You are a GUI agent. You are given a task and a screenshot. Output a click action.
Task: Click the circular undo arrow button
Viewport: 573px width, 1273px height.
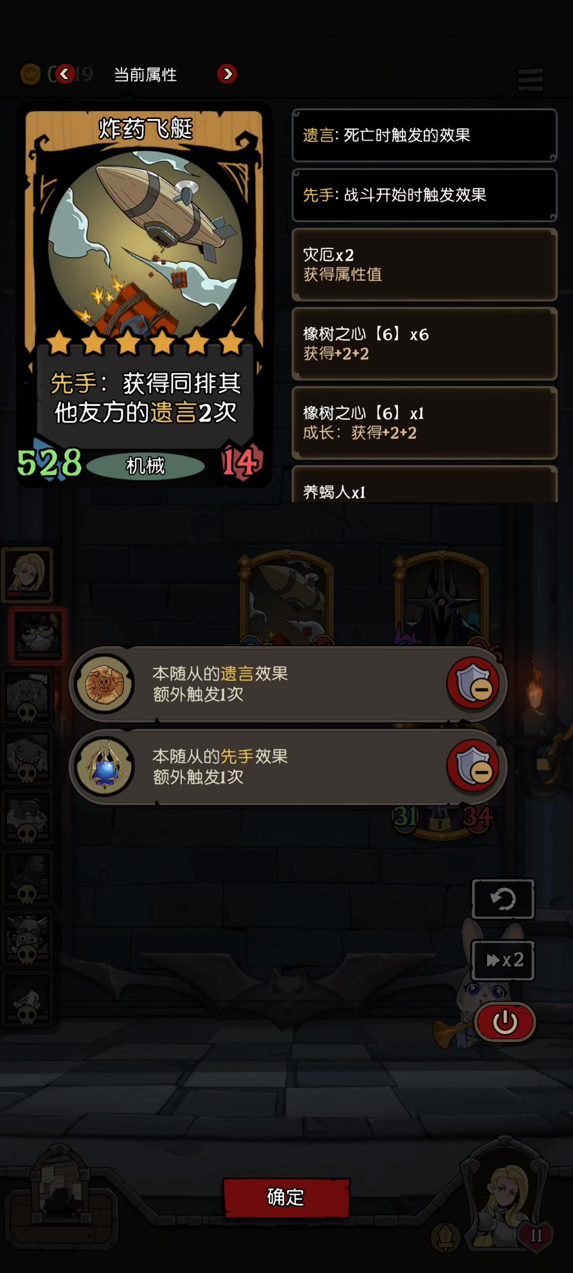click(x=503, y=899)
